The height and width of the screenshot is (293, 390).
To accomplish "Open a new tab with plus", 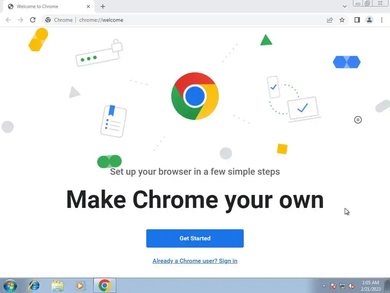I will tap(103, 6).
